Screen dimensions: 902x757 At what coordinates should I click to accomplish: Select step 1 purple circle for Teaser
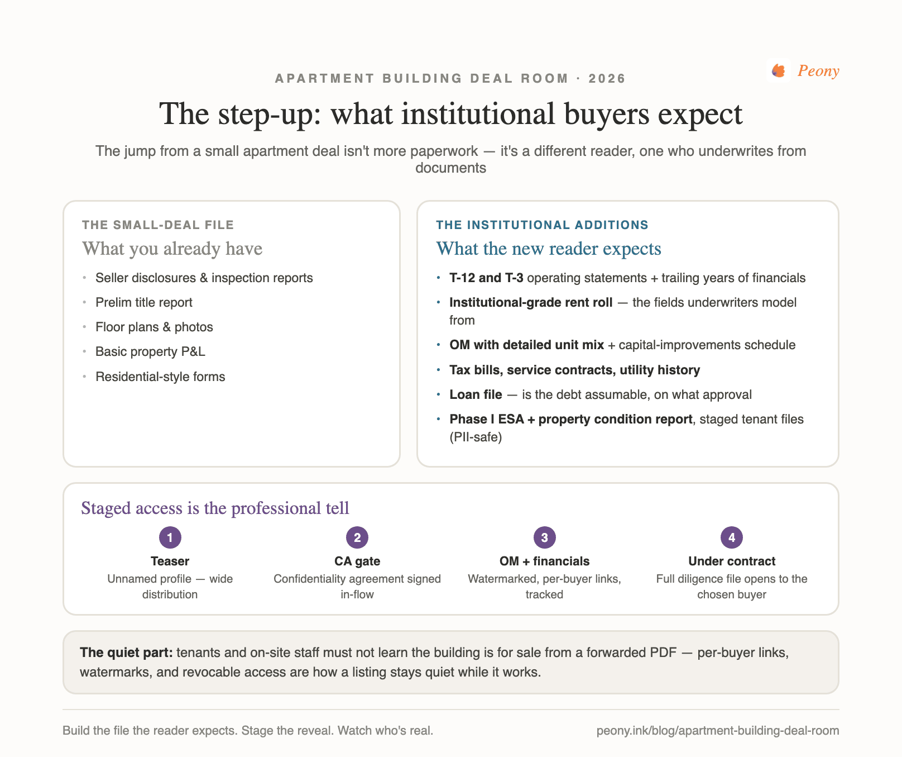tap(170, 537)
